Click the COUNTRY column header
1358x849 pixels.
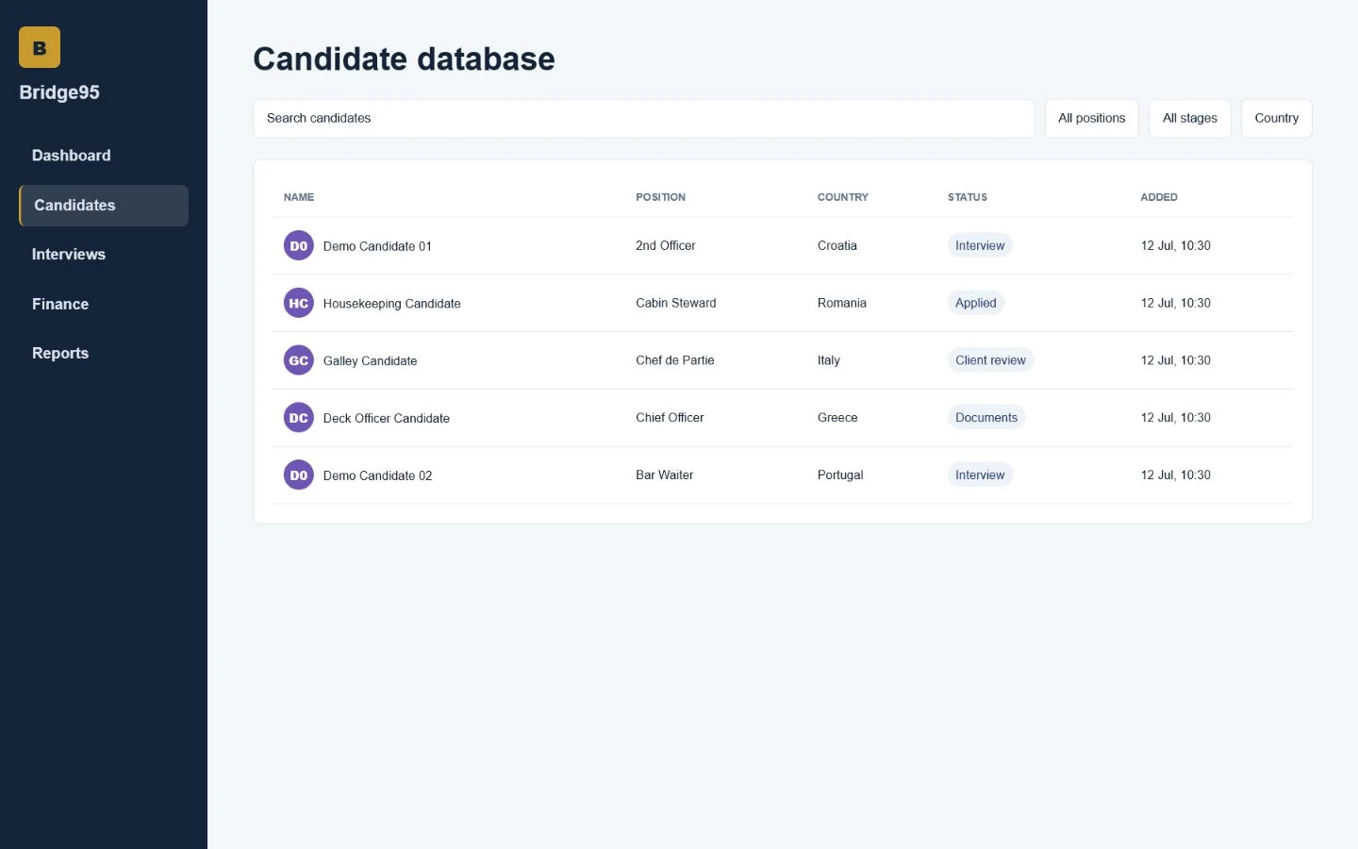coord(843,197)
